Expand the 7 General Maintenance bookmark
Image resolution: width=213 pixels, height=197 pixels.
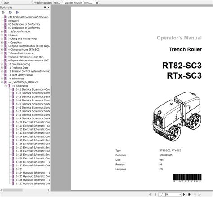2,53
